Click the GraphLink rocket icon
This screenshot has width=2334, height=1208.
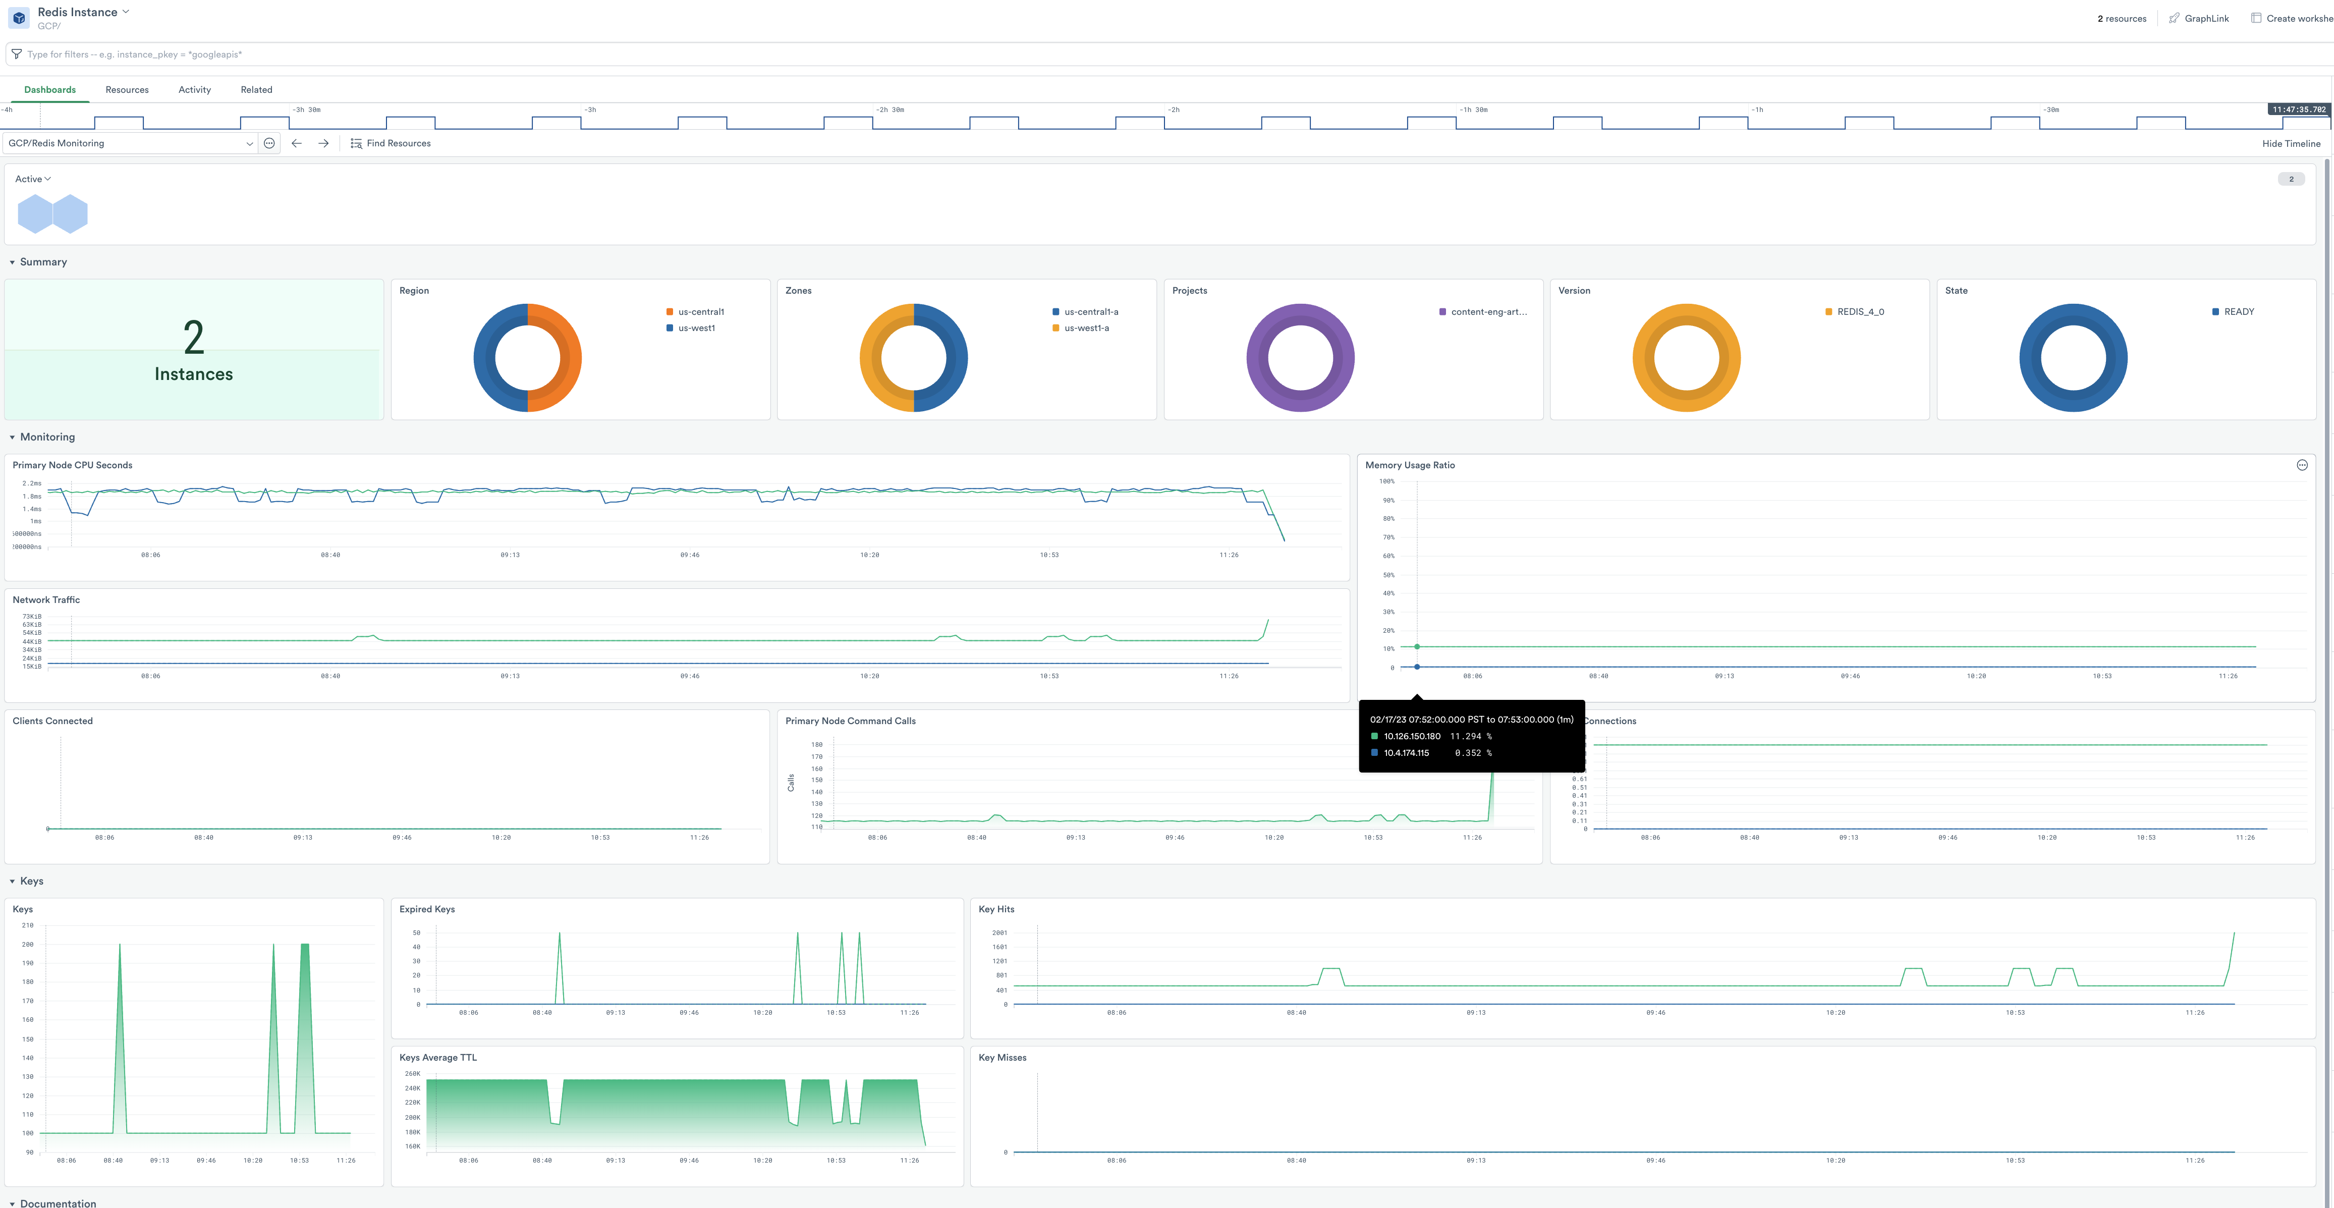(x=2174, y=18)
